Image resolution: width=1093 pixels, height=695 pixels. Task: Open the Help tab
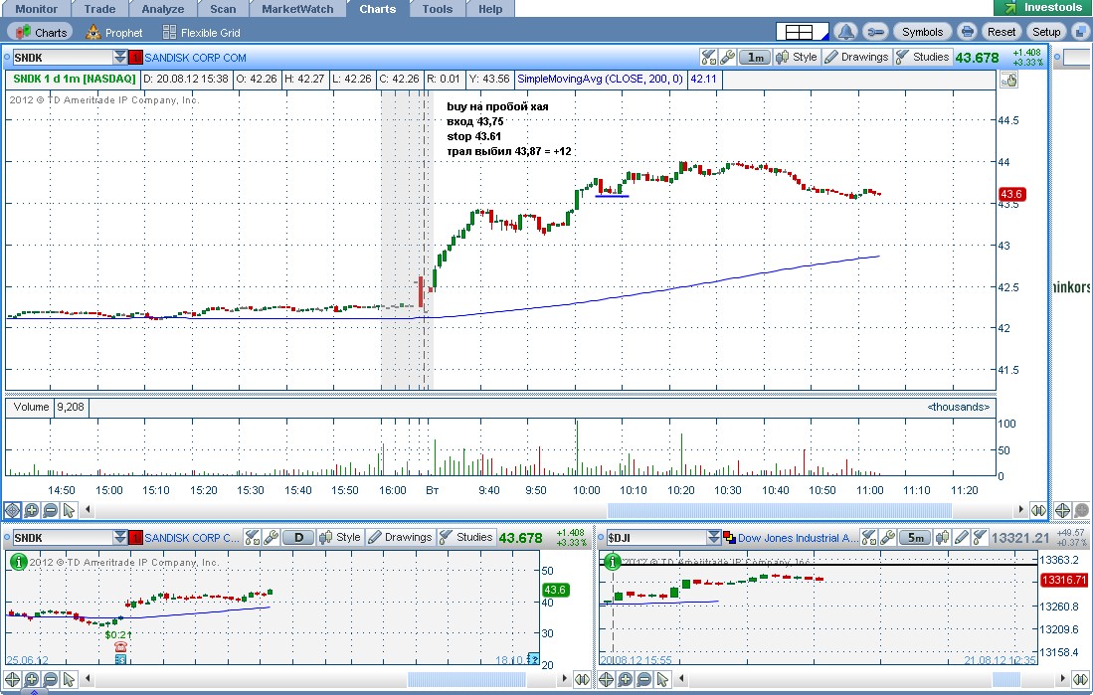tap(490, 9)
